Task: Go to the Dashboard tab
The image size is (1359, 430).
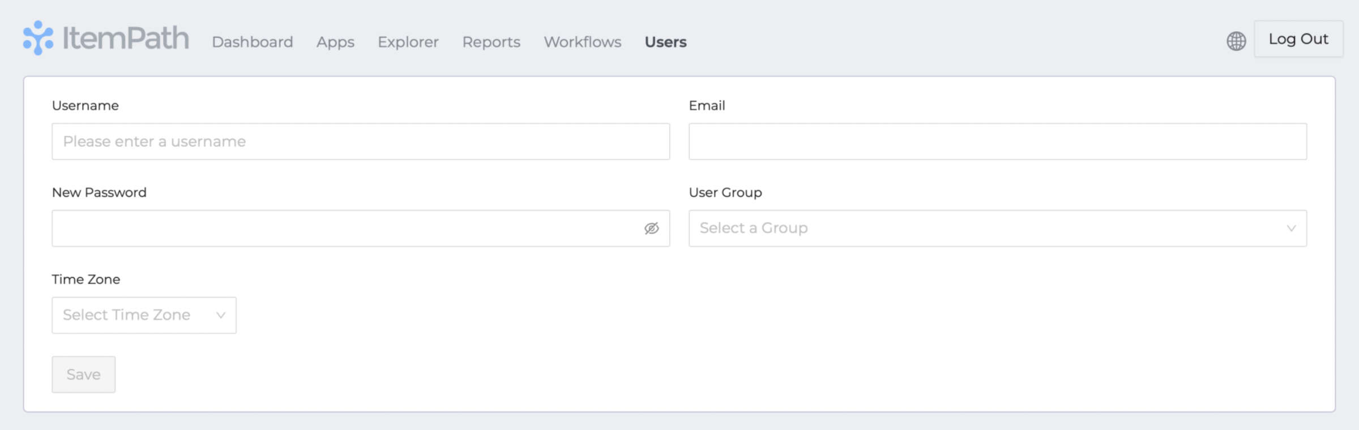Action: click(x=253, y=42)
